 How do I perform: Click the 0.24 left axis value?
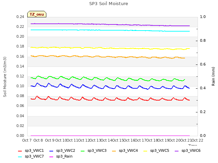20,17
